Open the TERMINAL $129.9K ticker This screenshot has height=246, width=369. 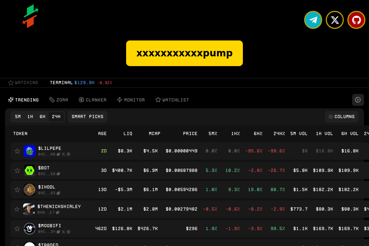tap(81, 82)
